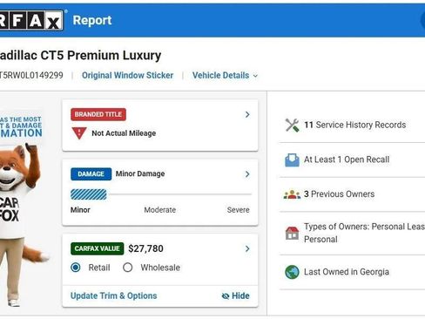Click Update Trim & Options link
This screenshot has width=425, height=319.
tap(114, 295)
